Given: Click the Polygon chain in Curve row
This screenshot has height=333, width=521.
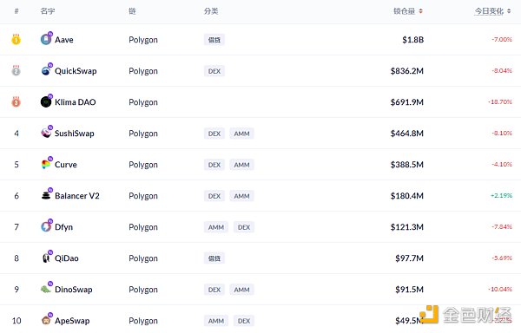Looking at the screenshot, I should click(143, 165).
